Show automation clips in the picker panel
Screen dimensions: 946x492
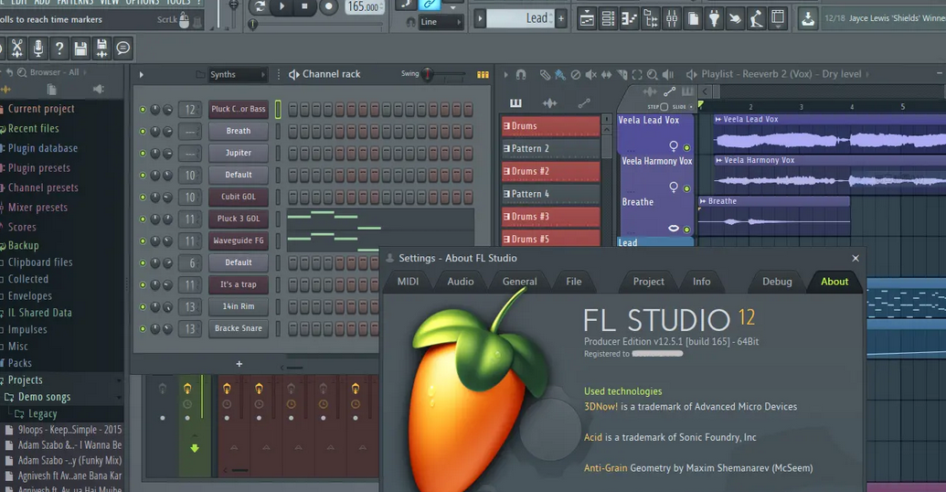pyautogui.click(x=583, y=103)
